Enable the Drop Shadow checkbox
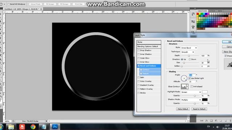Screen dimensions: 232x130 pyautogui.click(x=138, y=51)
